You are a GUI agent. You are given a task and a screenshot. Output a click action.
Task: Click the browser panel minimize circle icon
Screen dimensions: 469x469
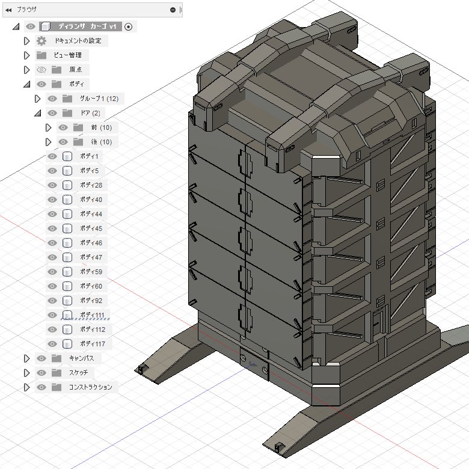[x=173, y=10]
